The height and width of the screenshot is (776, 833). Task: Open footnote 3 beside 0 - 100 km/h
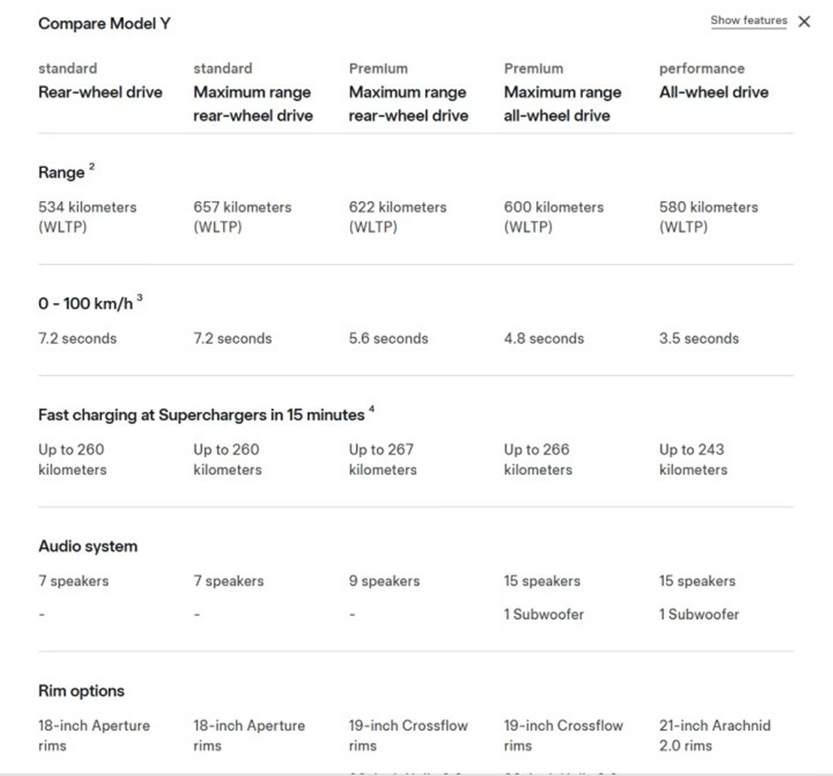140,297
